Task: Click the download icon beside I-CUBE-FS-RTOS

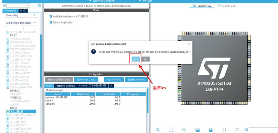Action: [x=8, y=59]
